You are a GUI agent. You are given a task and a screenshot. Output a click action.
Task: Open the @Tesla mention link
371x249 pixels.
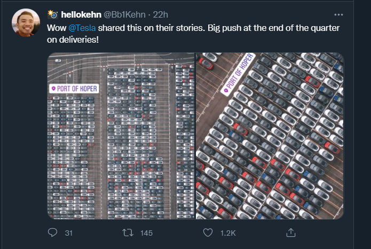(83, 27)
